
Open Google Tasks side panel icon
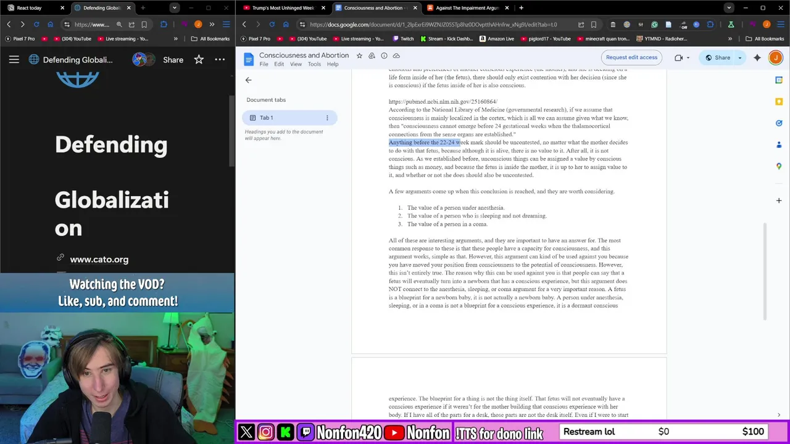[x=779, y=123]
